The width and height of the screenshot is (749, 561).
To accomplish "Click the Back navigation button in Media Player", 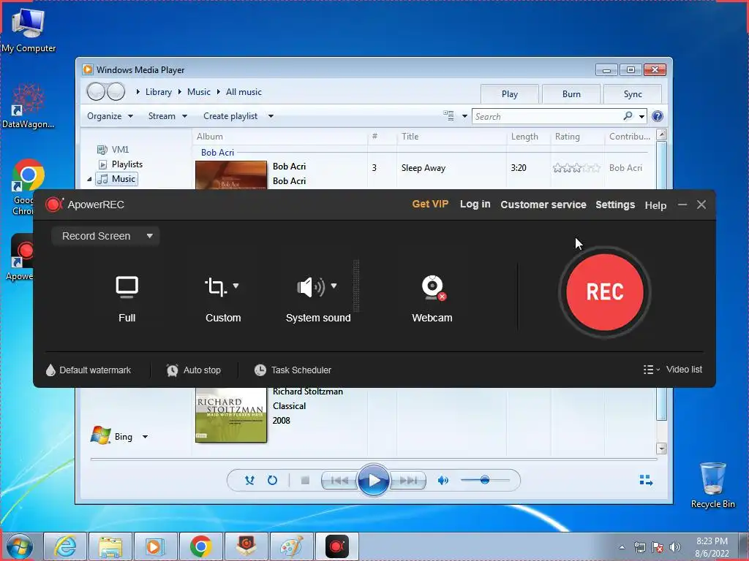I will 96,91.
